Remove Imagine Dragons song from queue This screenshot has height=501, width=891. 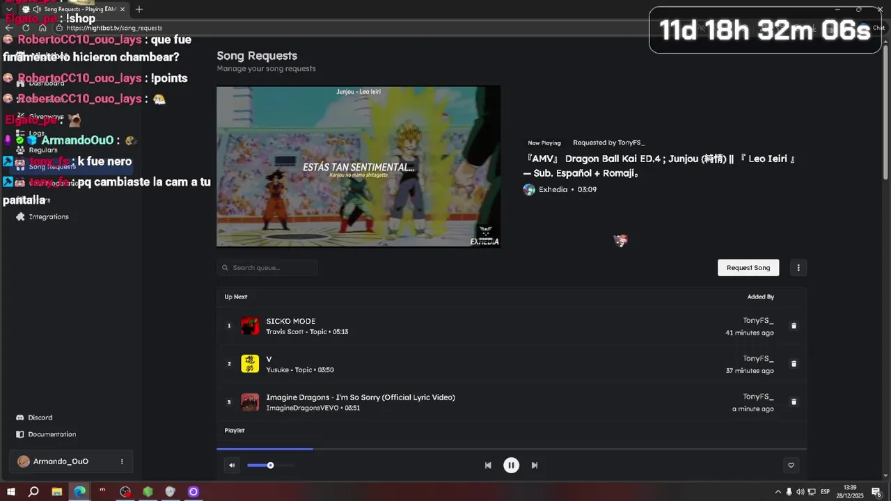(x=794, y=402)
